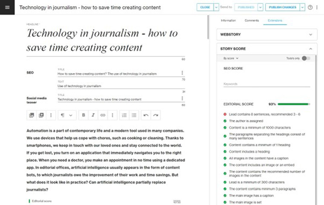Click the Published button
The image size is (324, 205).
[x=246, y=7]
